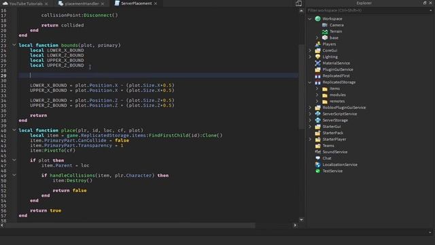Viewport: 435px width, 245px height.
Task: Expand the Lighting node
Action: pyautogui.click(x=310, y=56)
